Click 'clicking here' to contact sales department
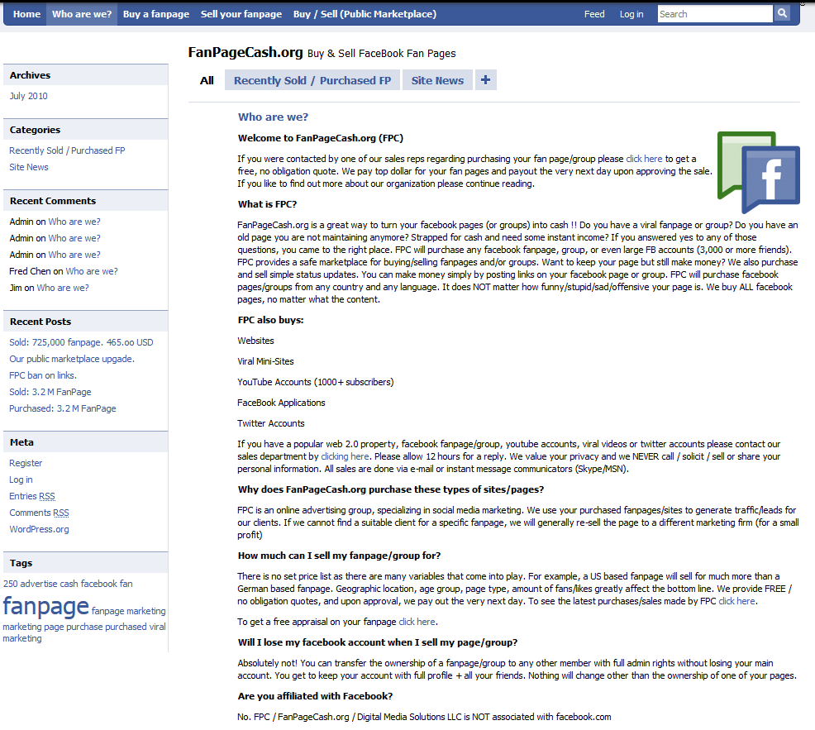 pos(345,456)
